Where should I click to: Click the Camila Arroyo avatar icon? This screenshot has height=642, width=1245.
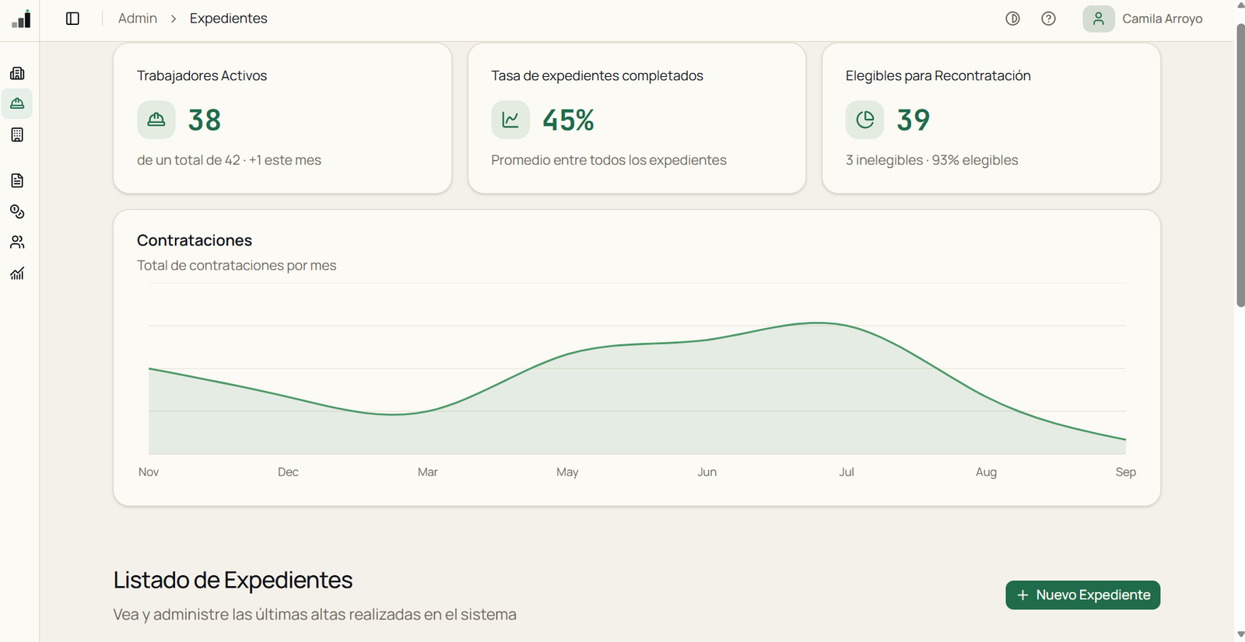point(1098,19)
